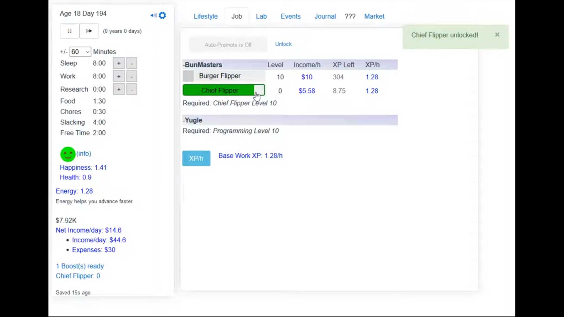Image resolution: width=564 pixels, height=317 pixels.
Task: Mute the game sound via speaker icon
Action: pos(153,15)
